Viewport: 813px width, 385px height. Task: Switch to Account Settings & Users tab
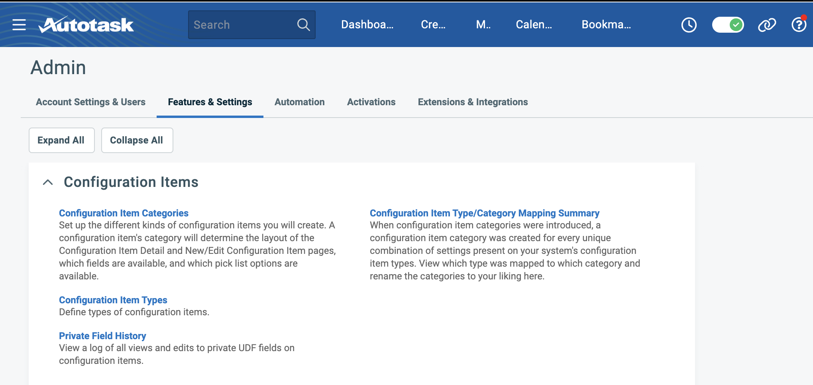click(x=90, y=102)
